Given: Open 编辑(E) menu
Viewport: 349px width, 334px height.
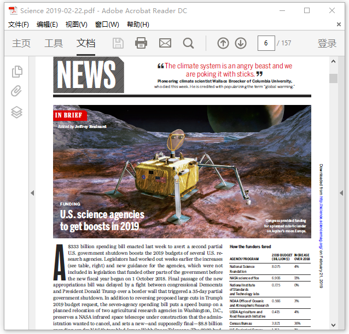Looking at the screenshot, I should point(47,24).
